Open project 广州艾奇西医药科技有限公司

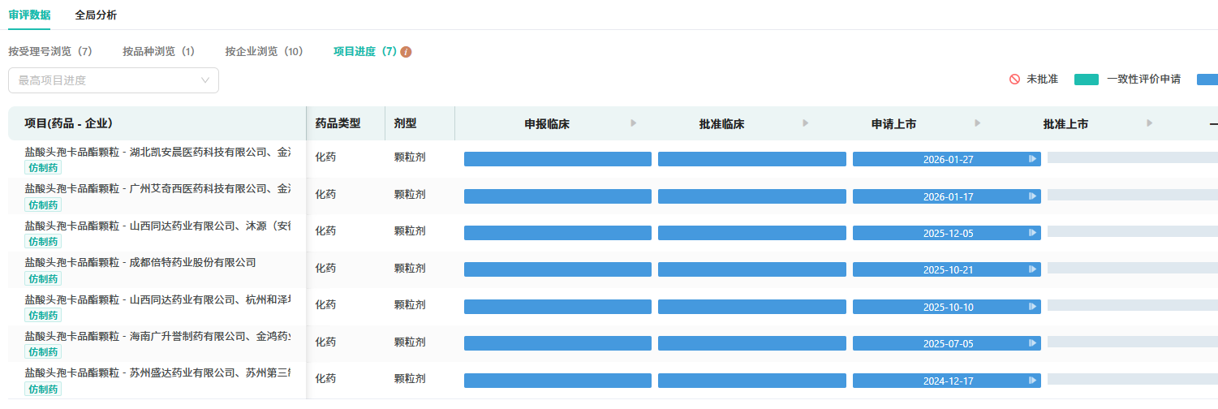(x=159, y=188)
